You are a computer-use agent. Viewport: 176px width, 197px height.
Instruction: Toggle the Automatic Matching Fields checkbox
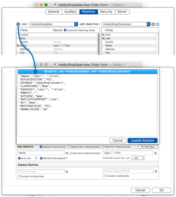tap(65, 30)
